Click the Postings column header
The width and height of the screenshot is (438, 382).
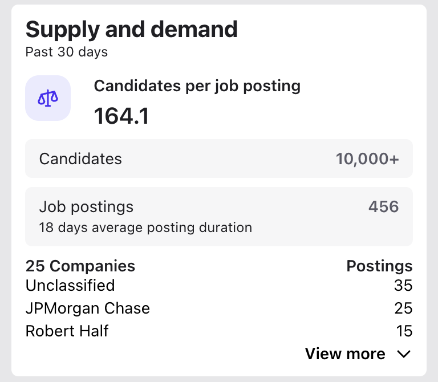click(379, 266)
